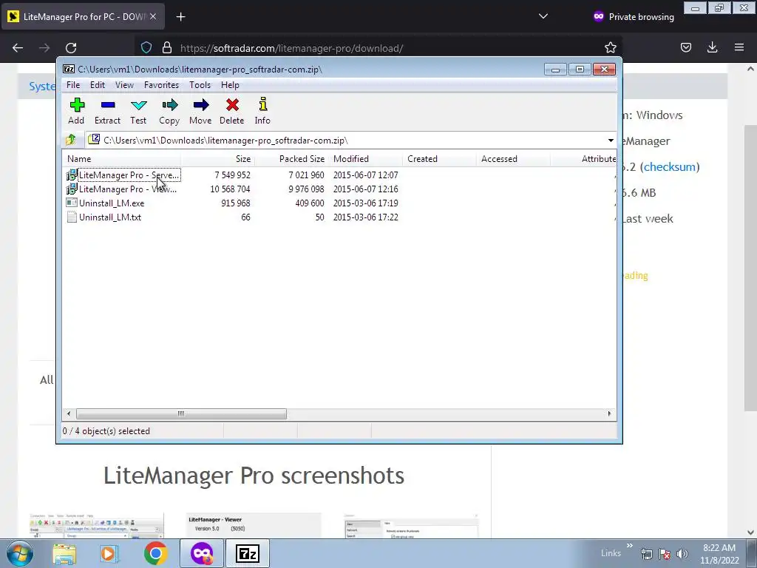Click the scroll left arrow in 7-Zip

pos(69,414)
